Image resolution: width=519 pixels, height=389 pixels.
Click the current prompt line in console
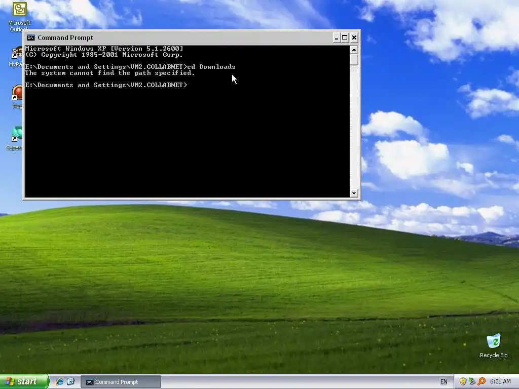106,85
